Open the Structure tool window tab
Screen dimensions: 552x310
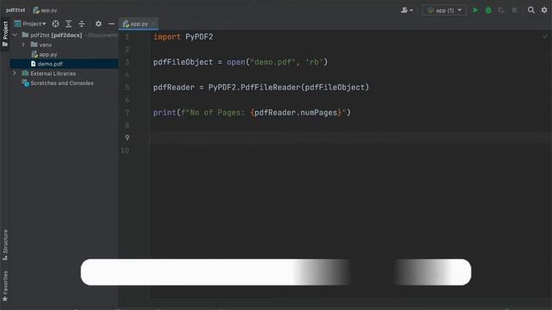coord(5,245)
